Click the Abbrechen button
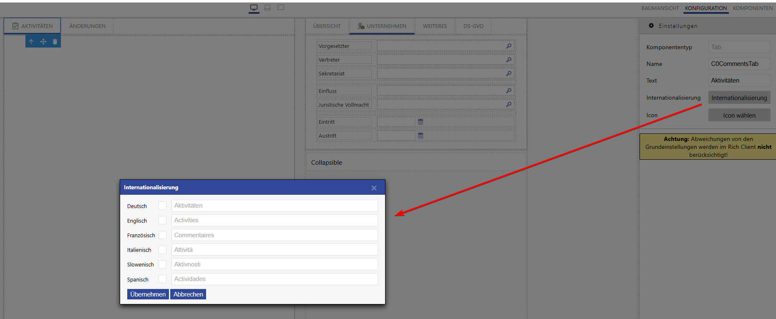 pos(188,294)
